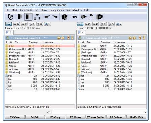
Task: Select [Windows] folder in right panel
Action: [x=112, y=72]
